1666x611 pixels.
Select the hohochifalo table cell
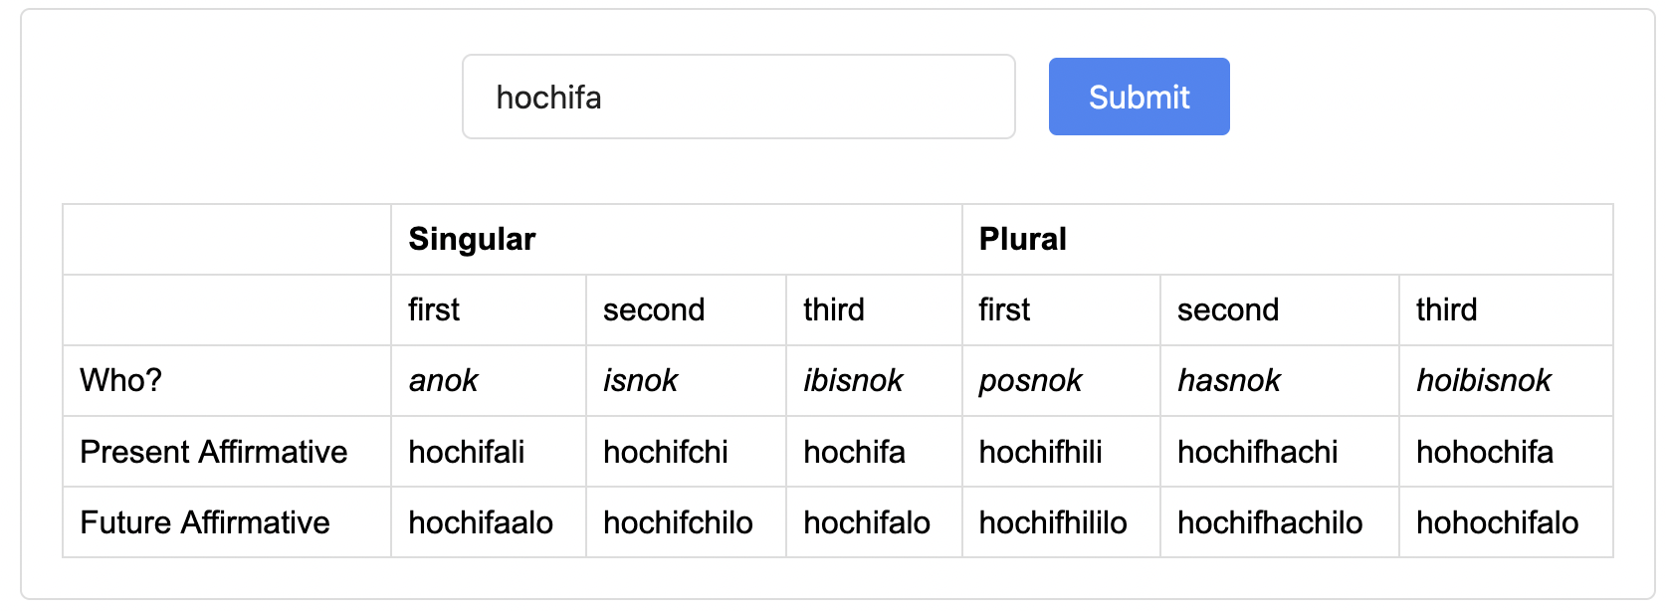click(1497, 522)
